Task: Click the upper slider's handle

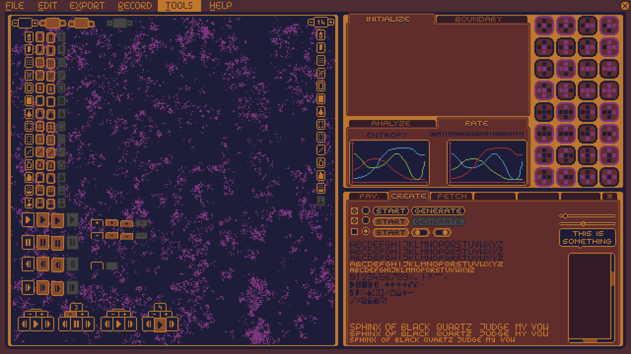Action: point(565,216)
